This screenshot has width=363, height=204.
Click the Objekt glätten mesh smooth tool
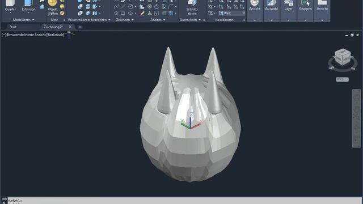[x=53, y=7]
